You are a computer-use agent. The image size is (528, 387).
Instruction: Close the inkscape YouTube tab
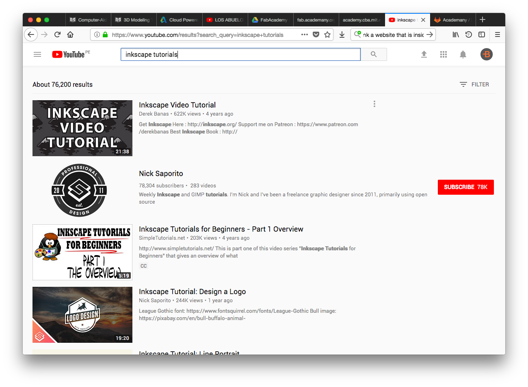[423, 20]
